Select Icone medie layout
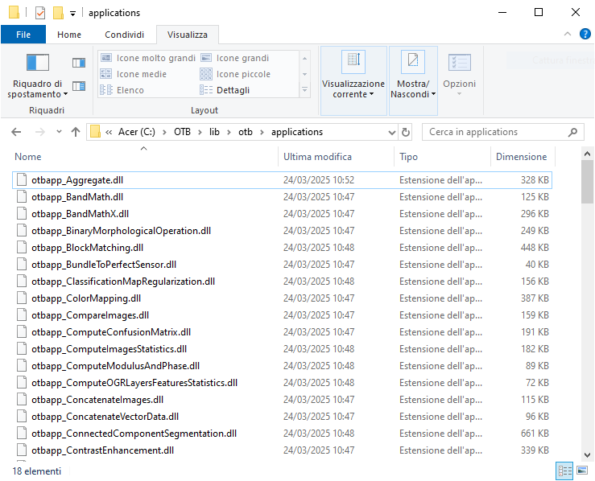 tap(133, 74)
